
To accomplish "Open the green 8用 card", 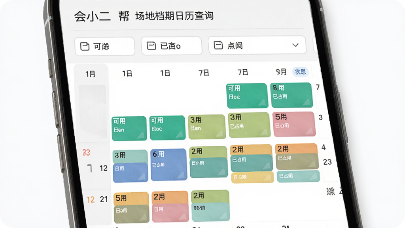I will click(291, 95).
